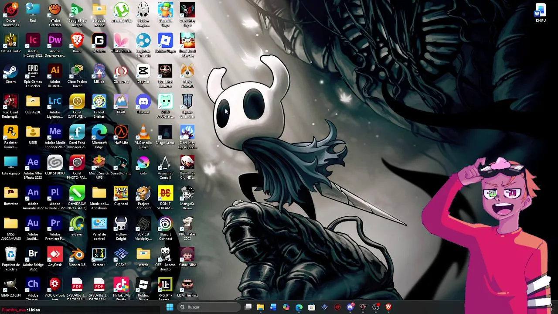Open Hytale Launcher icon
Screen dimensions: 558x314
(x=187, y=106)
